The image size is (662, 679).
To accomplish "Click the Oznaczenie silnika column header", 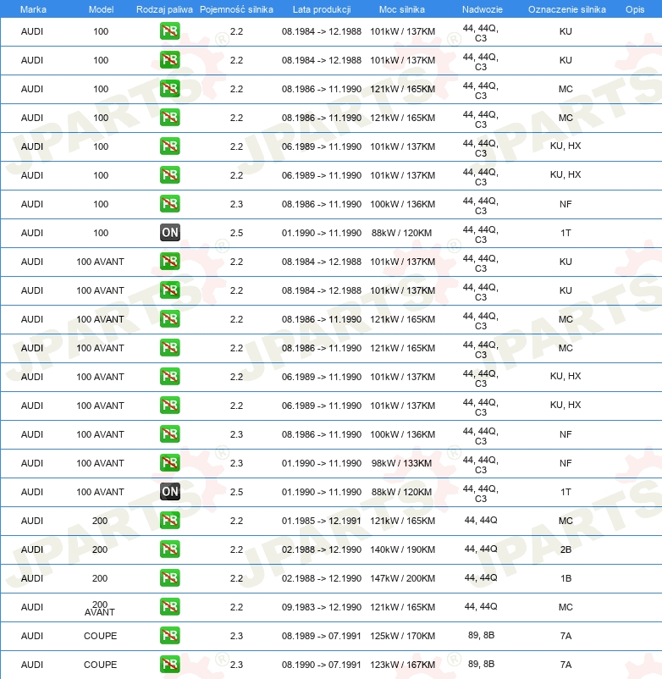I will tap(566, 9).
